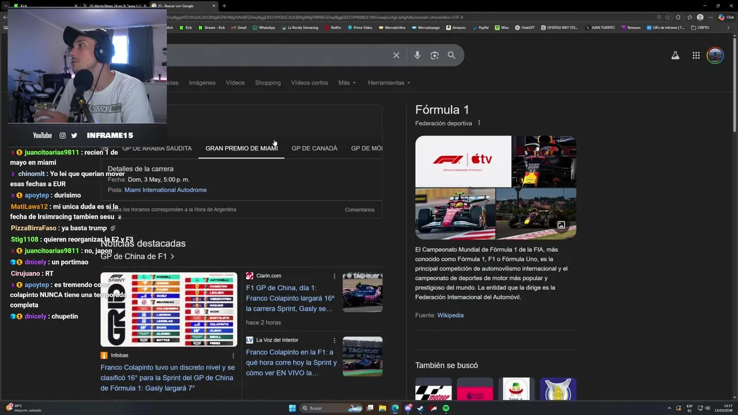
Task: Switch to the Videos tab
Action: (x=235, y=82)
